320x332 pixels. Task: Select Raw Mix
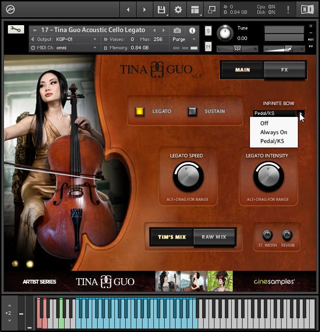point(214,237)
